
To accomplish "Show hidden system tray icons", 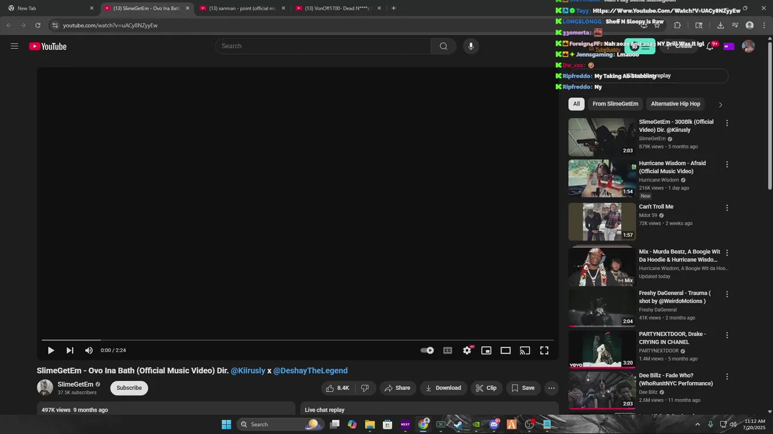I will pyautogui.click(x=698, y=424).
